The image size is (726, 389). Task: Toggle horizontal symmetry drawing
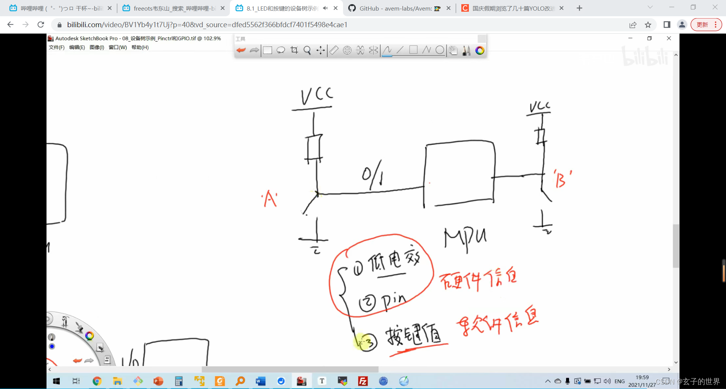point(360,50)
